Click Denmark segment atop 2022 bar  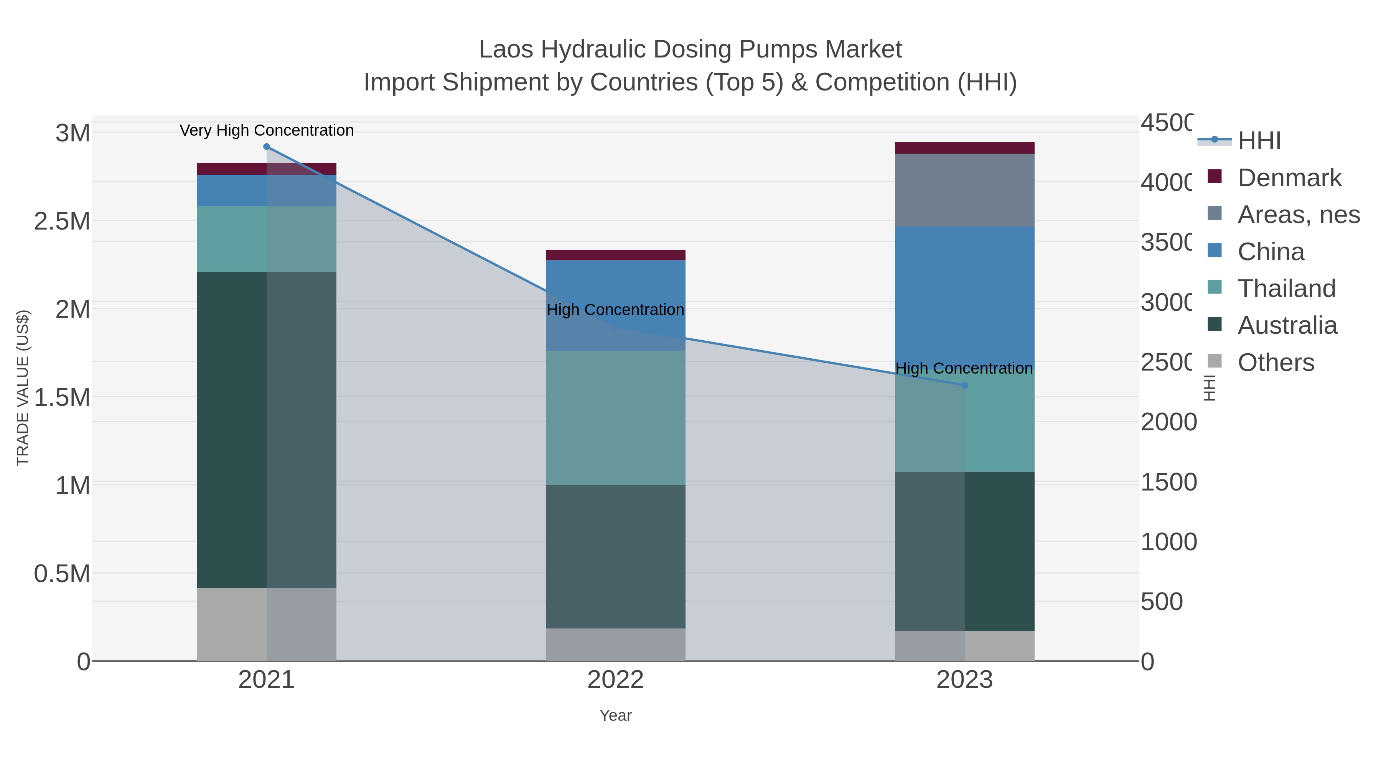615,255
